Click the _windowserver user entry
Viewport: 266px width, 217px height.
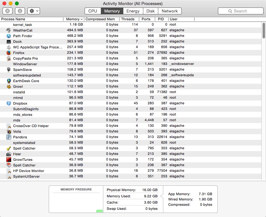[182, 64]
